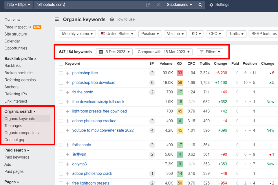Click the search magnifier button
Screen dimensions: 278x185
tap(200, 5)
